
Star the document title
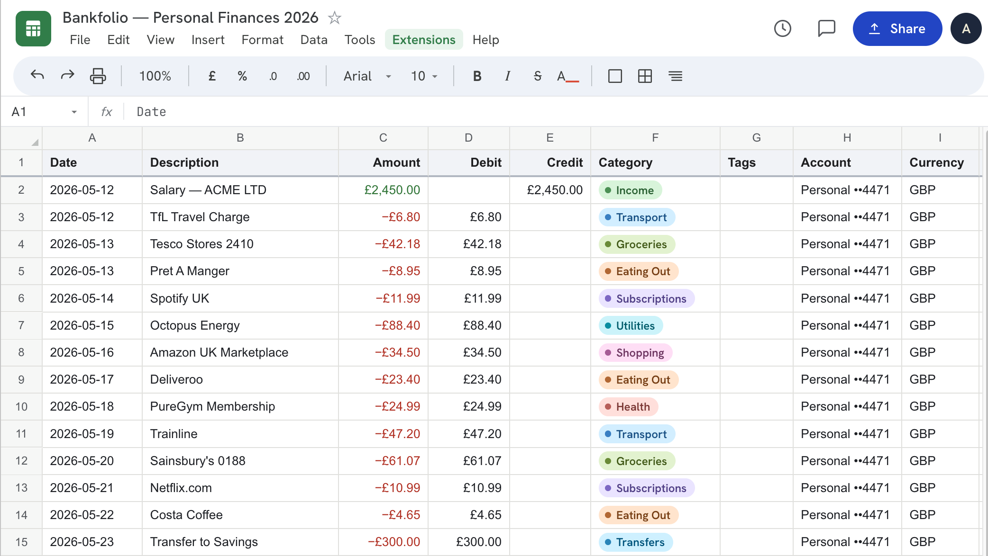pyautogui.click(x=335, y=18)
